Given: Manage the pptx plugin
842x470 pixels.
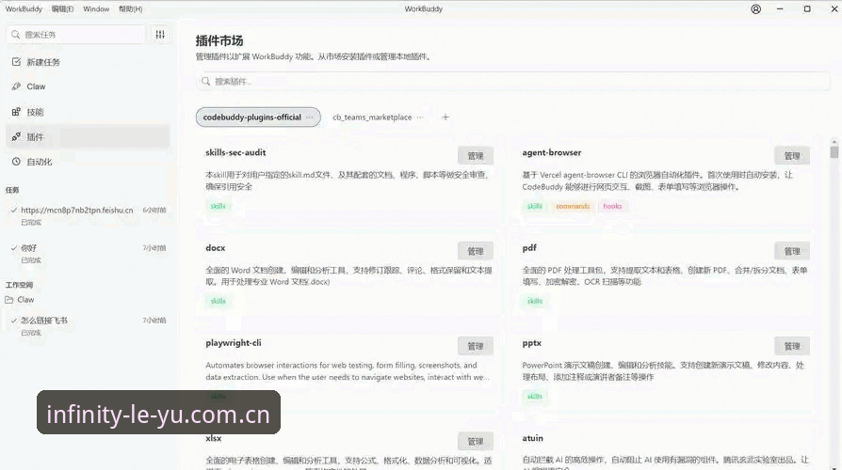Looking at the screenshot, I should tap(792, 346).
